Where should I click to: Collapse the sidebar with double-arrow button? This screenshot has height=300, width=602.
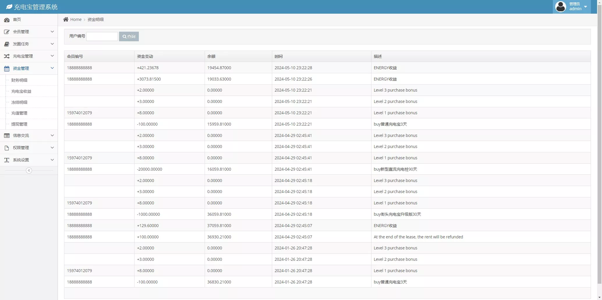click(29, 171)
